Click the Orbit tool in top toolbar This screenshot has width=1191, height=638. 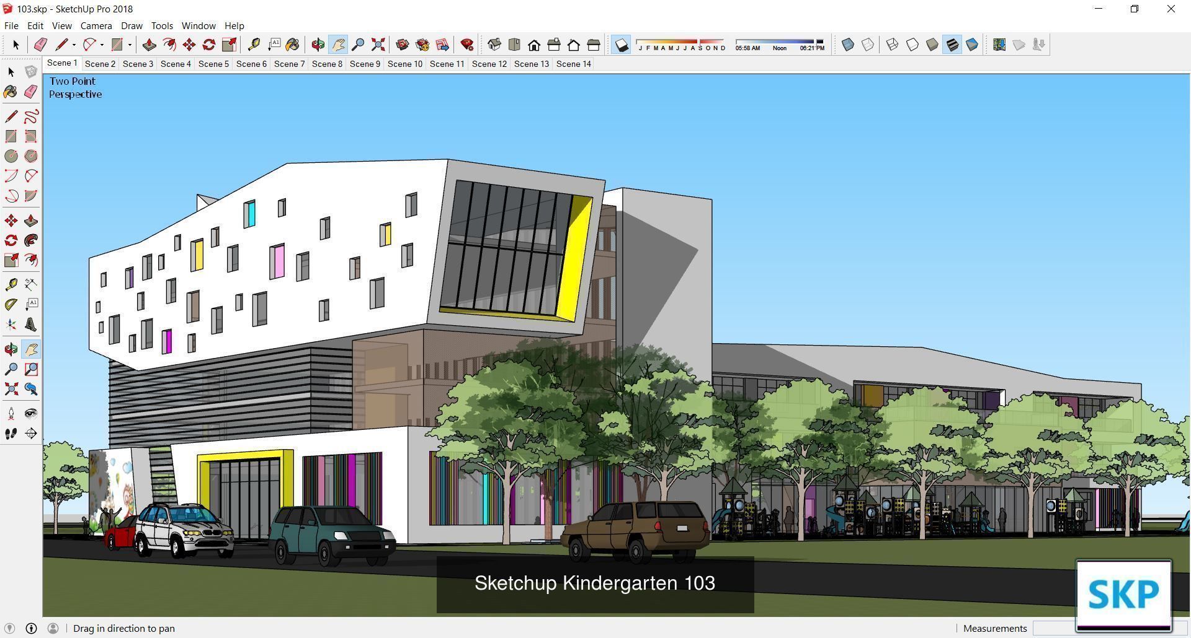point(318,45)
